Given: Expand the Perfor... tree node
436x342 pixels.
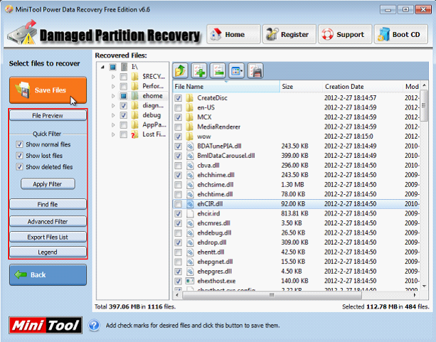Looking at the screenshot, I should (113, 86).
